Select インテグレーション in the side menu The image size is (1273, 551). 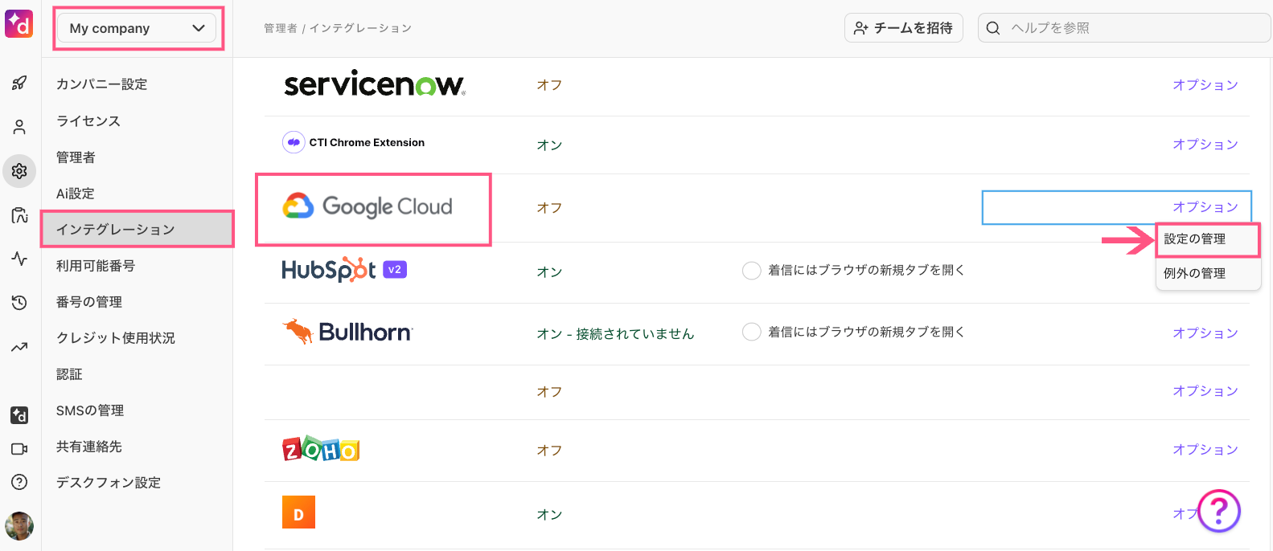[138, 229]
